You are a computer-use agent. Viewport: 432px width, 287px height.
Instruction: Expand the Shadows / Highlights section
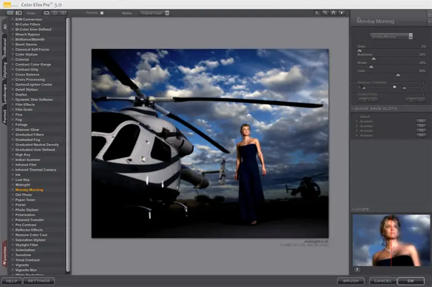coord(424,83)
